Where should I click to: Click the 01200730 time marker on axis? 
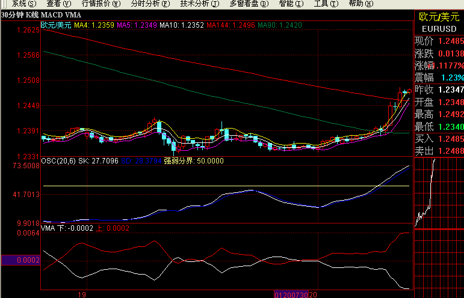291,295
